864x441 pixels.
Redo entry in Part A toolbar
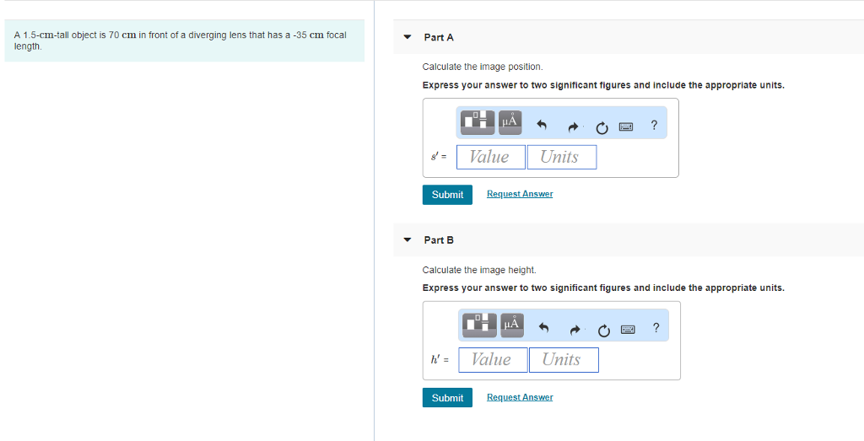pyautogui.click(x=573, y=127)
